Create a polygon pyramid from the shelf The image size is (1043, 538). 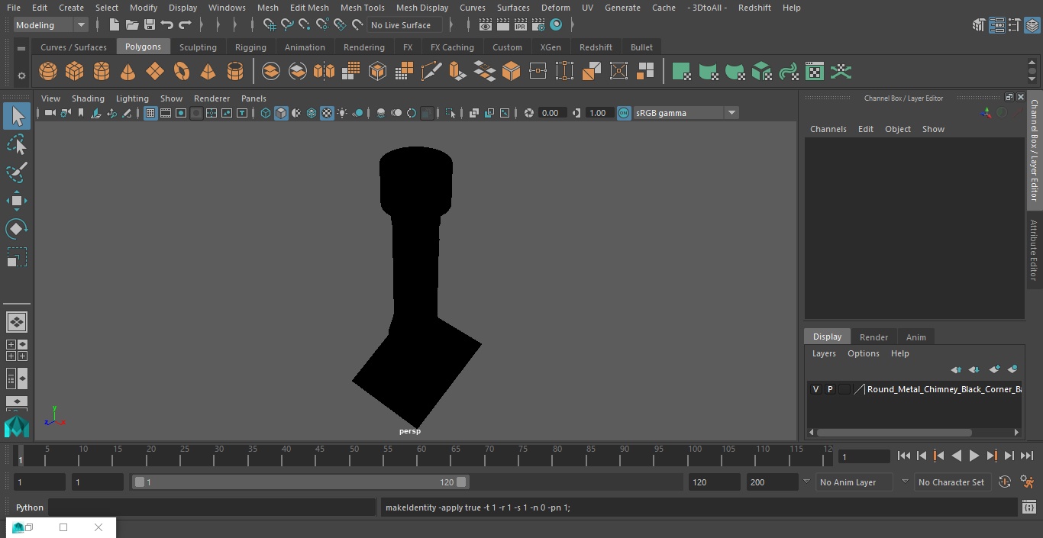pyautogui.click(x=208, y=72)
